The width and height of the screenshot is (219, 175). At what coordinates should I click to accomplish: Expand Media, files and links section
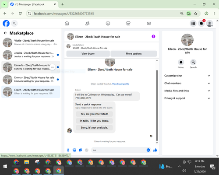click(x=187, y=91)
